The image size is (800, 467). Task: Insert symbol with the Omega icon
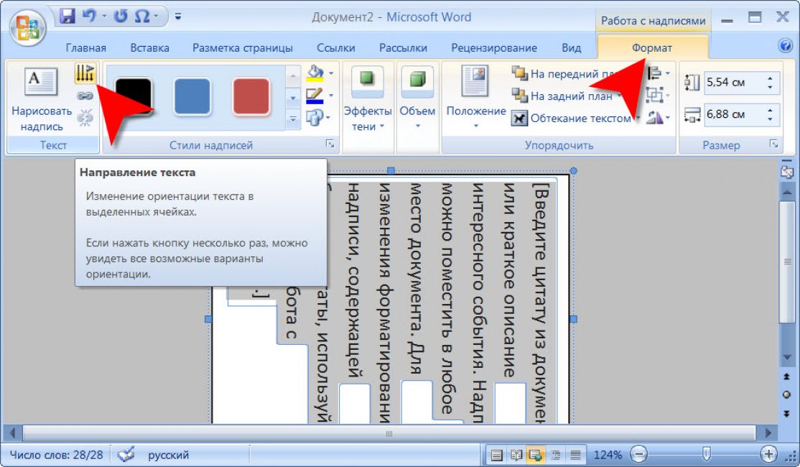[x=142, y=17]
